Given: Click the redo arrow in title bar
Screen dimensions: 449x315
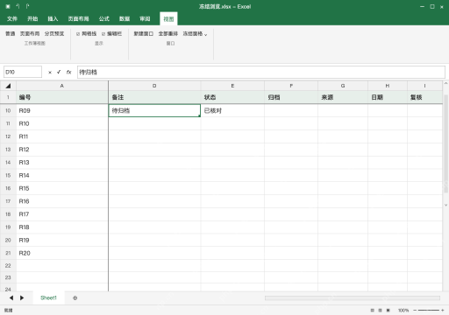Looking at the screenshot, I should point(27,6).
